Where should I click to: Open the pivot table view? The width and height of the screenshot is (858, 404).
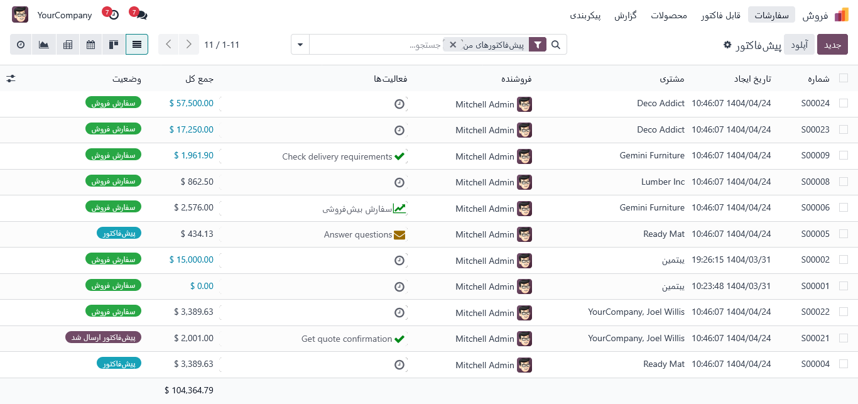pos(68,45)
